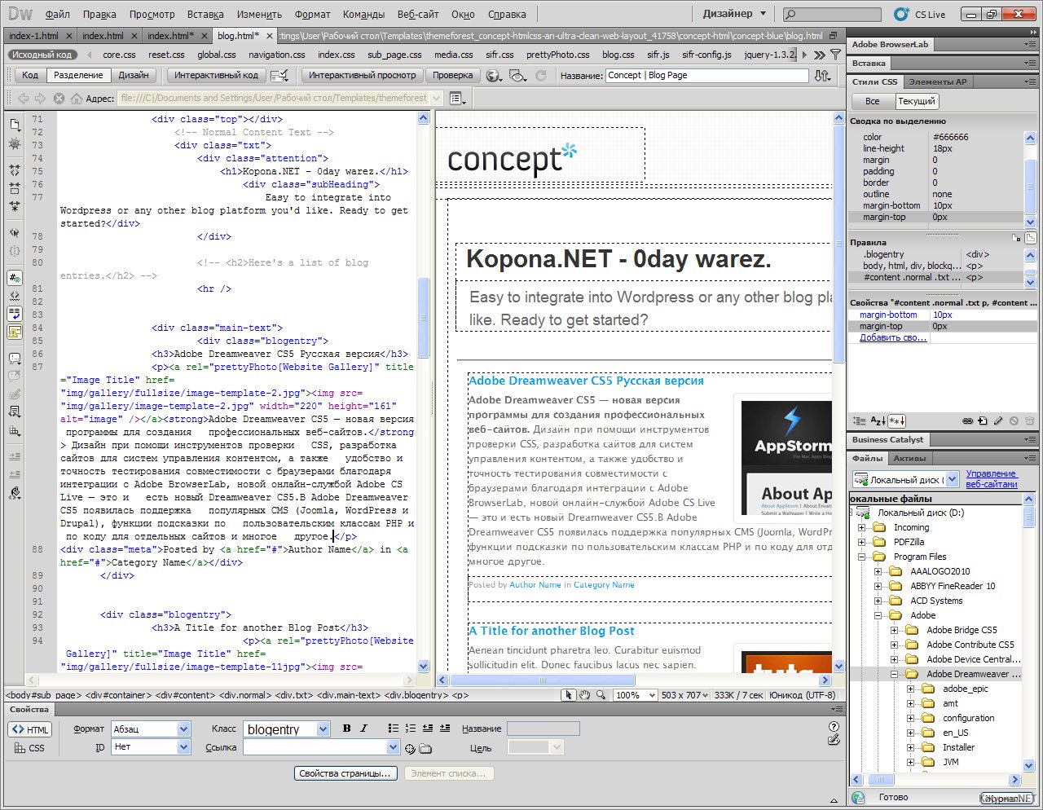Open blog.css related file

click(618, 55)
